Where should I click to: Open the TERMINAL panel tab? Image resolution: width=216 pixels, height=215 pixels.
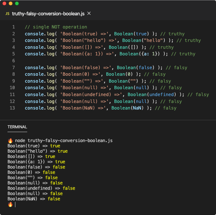click(x=17, y=127)
